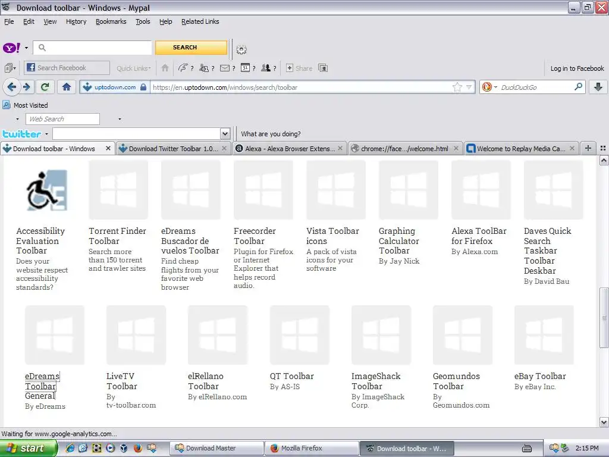Open the Twitter status combo box dropdown
This screenshot has width=609, height=457.
[225, 134]
